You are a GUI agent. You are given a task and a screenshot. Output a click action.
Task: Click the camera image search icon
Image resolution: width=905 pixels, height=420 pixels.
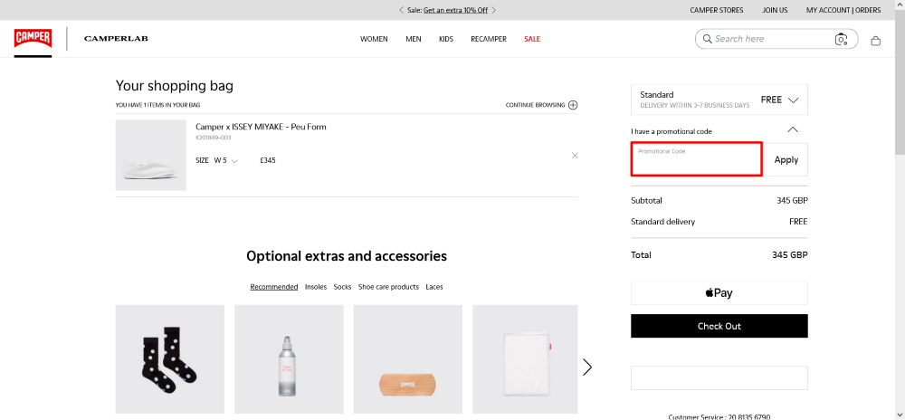point(841,39)
